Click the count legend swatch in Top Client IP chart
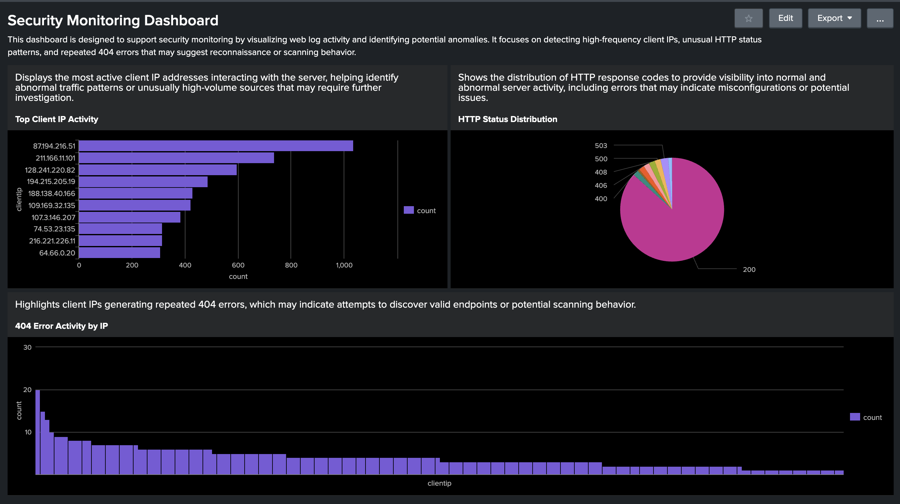 [x=409, y=210]
